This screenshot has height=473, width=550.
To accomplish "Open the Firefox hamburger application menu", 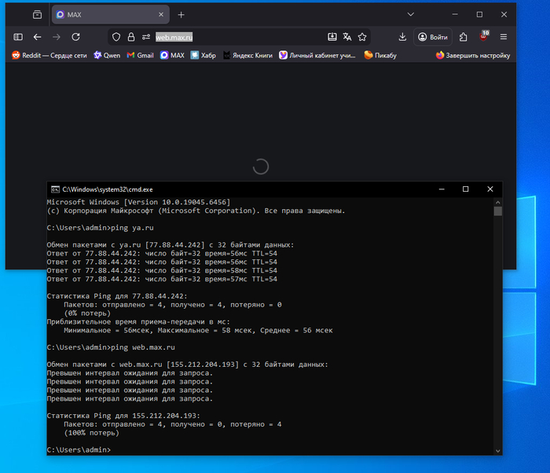I will point(504,37).
